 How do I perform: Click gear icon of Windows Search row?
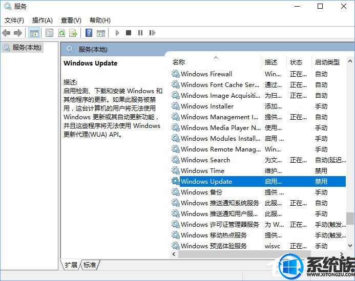(x=176, y=160)
